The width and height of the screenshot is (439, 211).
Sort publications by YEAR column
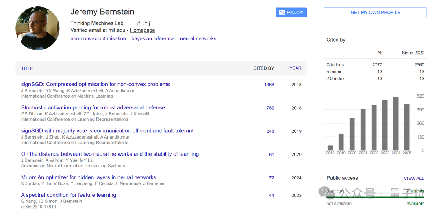(x=295, y=68)
